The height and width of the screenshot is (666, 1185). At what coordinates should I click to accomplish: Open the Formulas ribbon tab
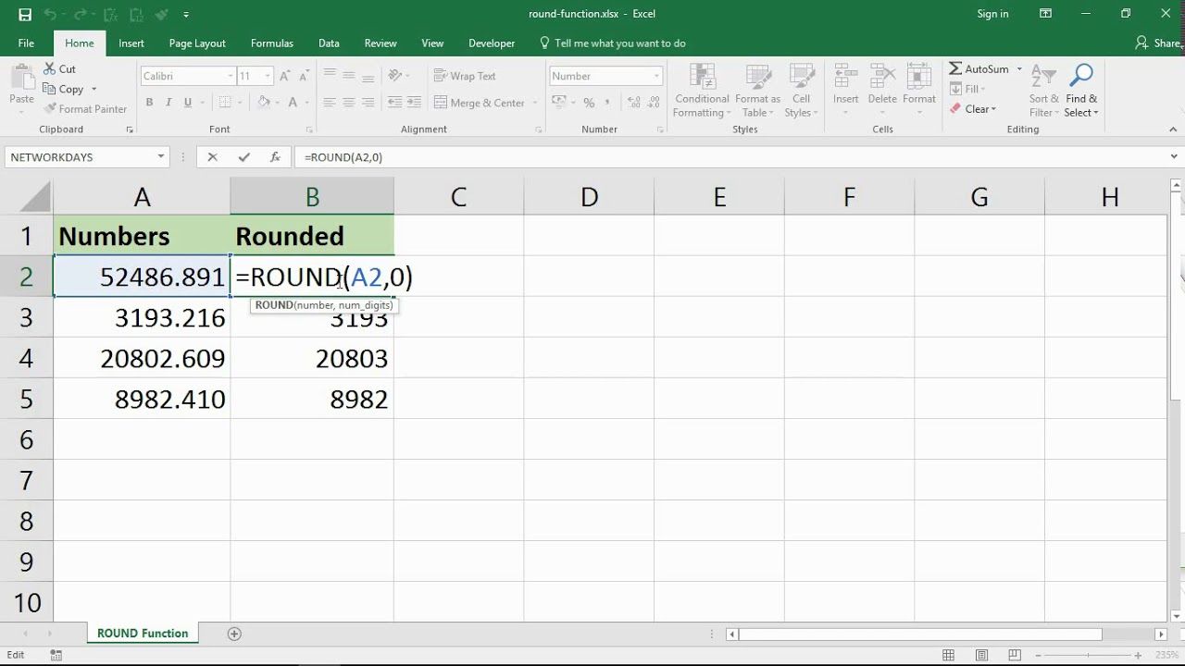click(x=271, y=43)
